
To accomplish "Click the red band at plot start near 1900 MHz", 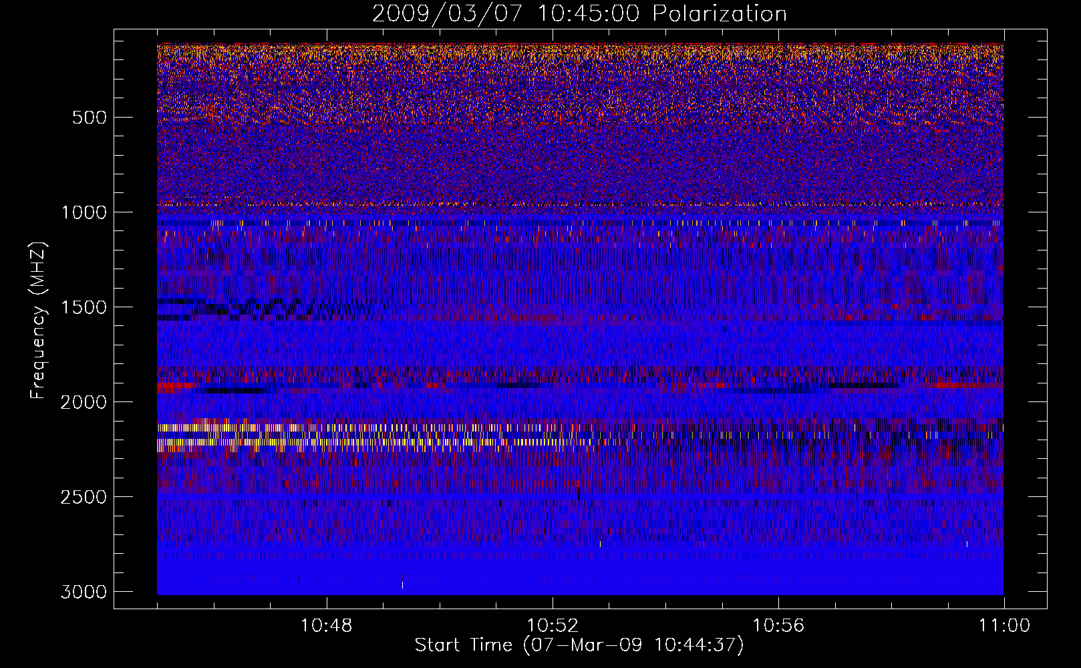I will (177, 386).
